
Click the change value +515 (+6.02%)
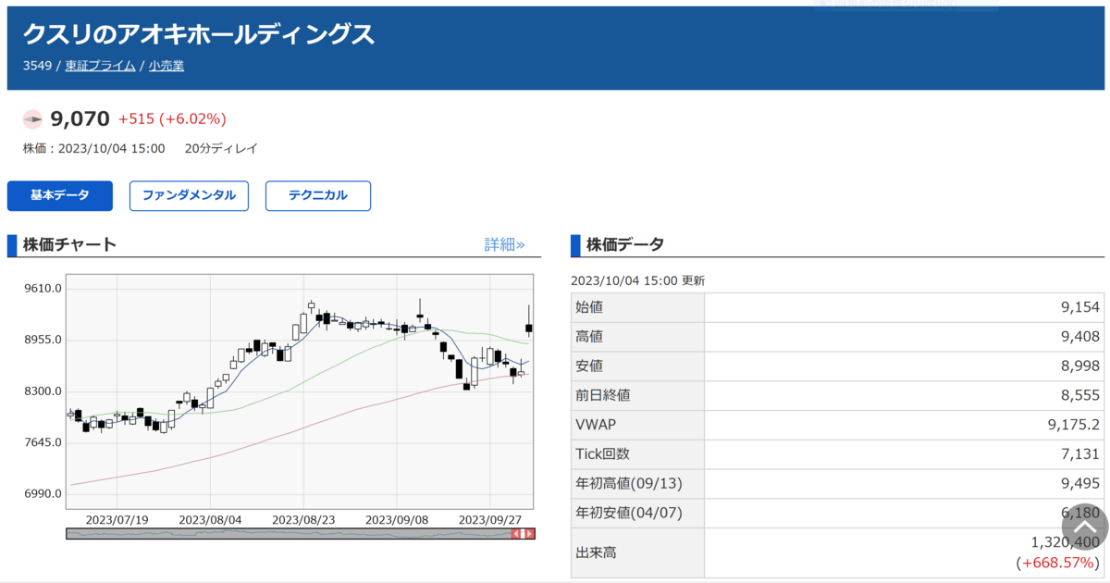click(172, 118)
